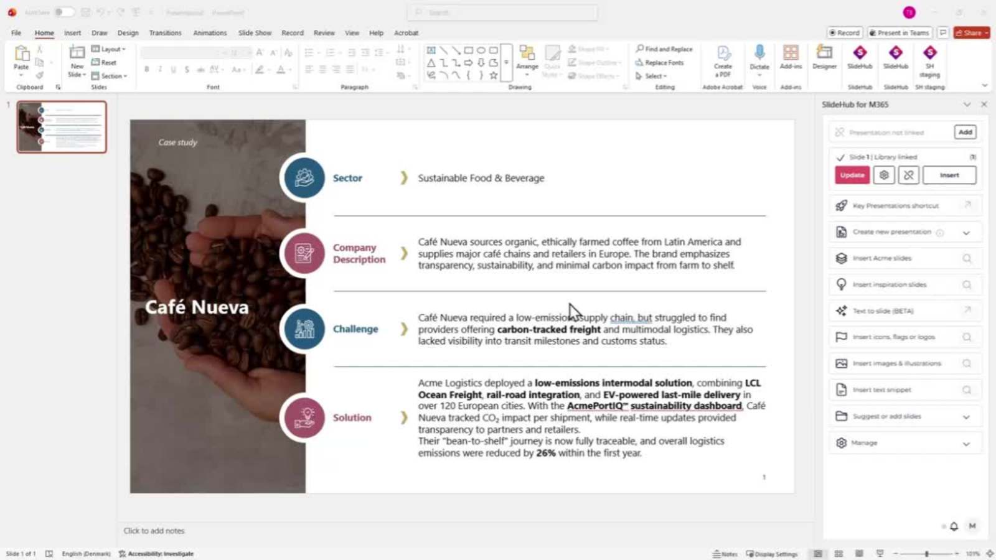996x560 pixels.
Task: Switch to Slide Sorter view in status bar
Action: tap(839, 553)
